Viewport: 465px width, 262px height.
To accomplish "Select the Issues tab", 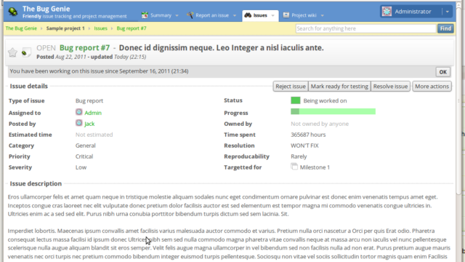I will click(260, 15).
